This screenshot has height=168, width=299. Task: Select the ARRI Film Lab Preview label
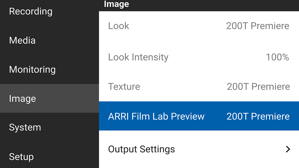pos(156,116)
